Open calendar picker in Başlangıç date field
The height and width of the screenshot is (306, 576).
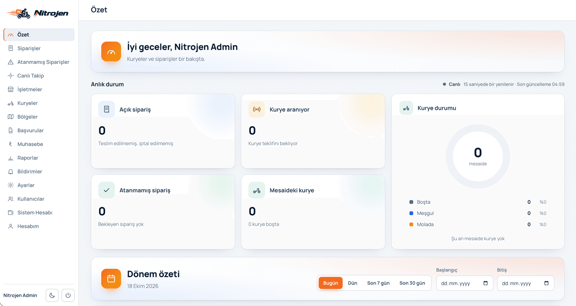tap(485, 283)
